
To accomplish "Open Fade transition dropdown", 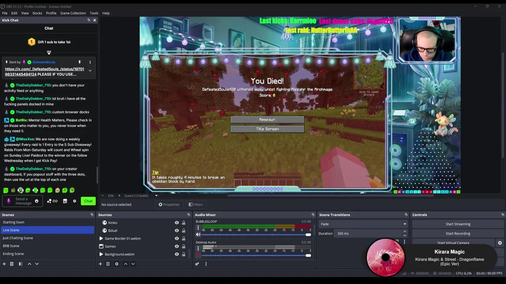I will (363, 224).
